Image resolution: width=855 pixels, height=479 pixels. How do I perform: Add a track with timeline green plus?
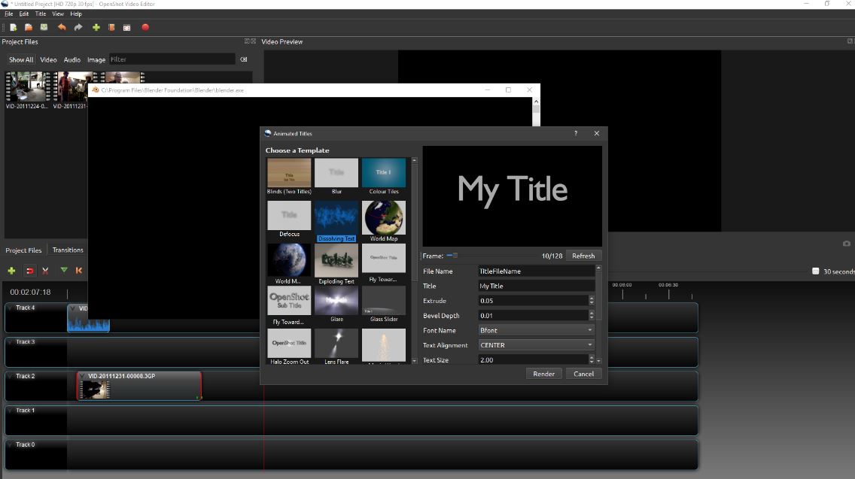[11, 270]
